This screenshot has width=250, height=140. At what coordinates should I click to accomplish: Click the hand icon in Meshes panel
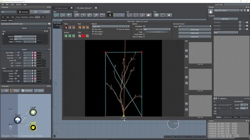211,11
